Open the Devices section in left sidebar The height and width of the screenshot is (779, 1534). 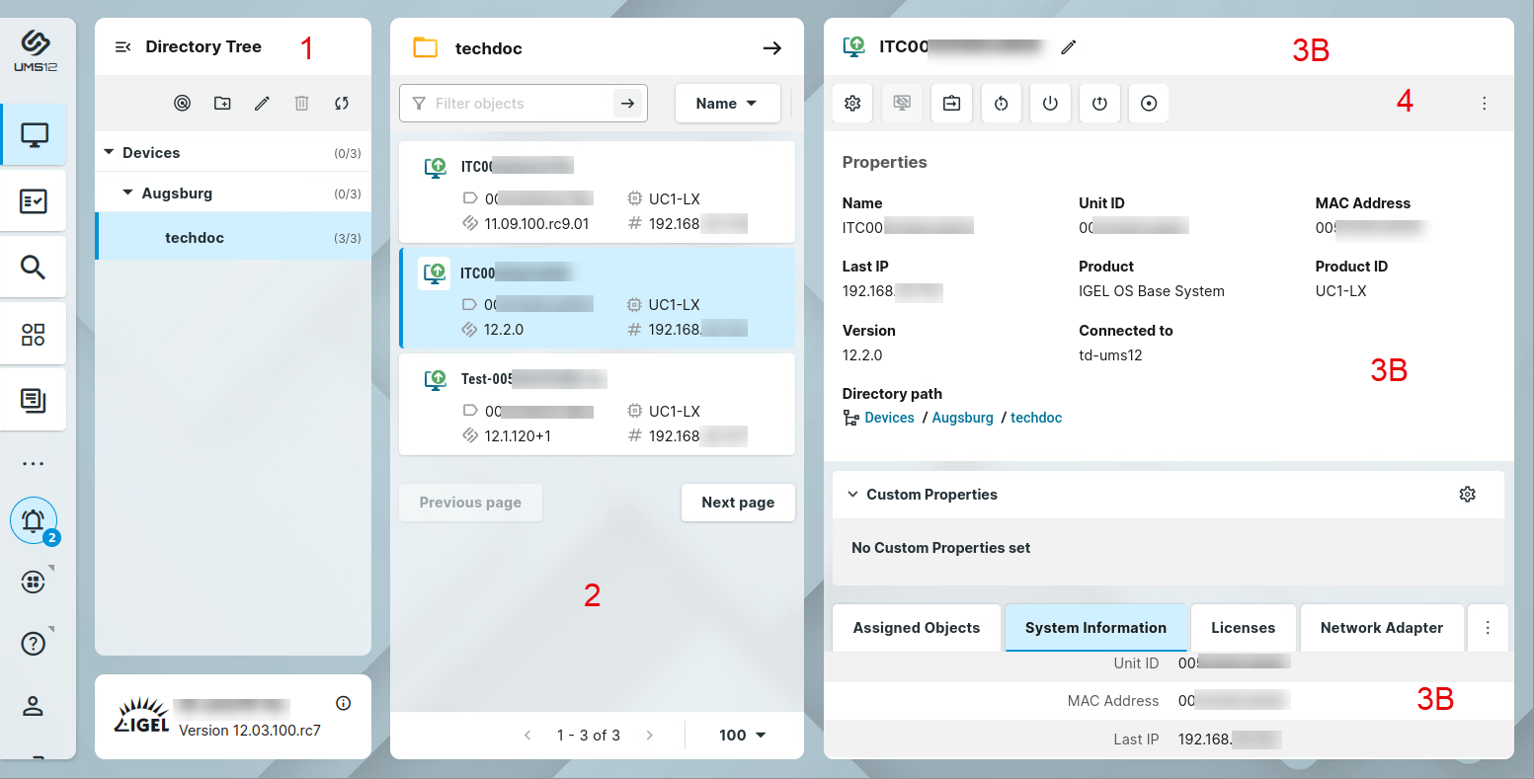click(x=34, y=135)
